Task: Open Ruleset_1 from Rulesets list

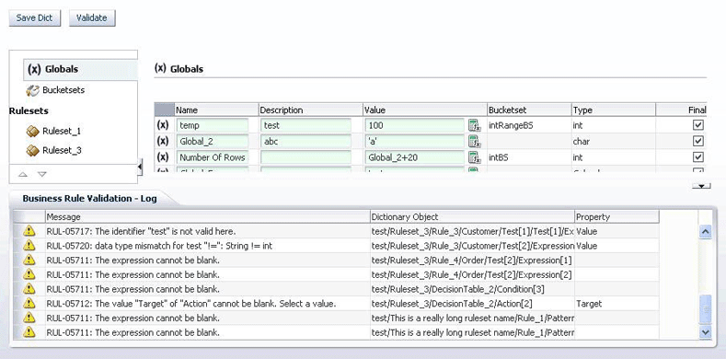Action: [62, 131]
